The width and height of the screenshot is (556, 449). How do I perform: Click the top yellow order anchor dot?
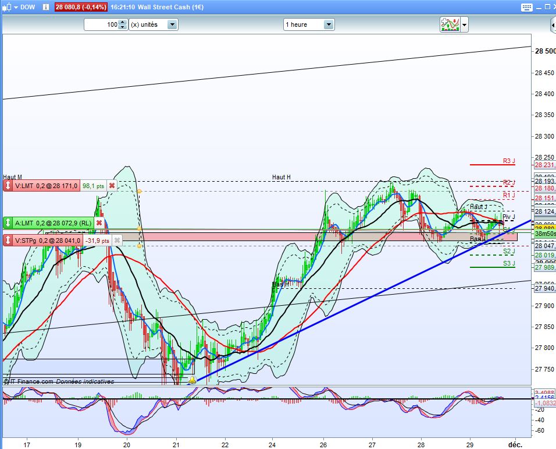[140, 192]
